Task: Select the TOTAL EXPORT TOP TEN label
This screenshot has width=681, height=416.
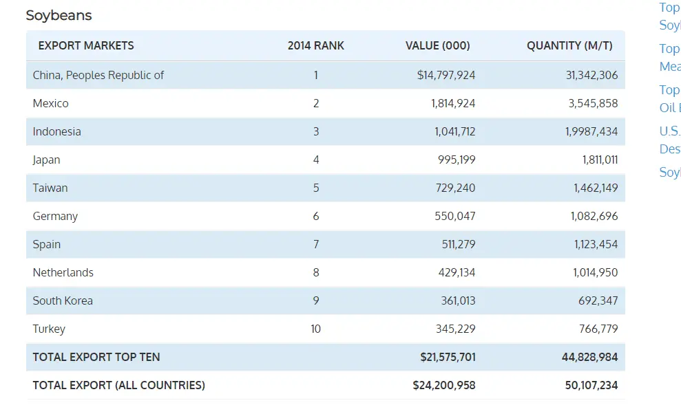Action: (96, 357)
